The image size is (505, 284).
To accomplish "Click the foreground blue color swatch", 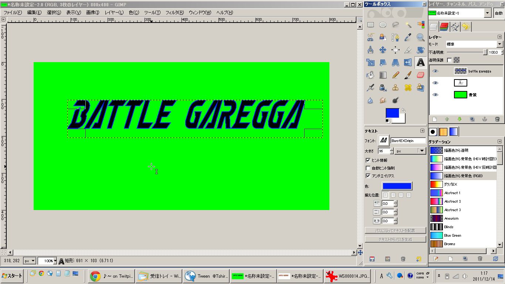I will tap(392, 113).
